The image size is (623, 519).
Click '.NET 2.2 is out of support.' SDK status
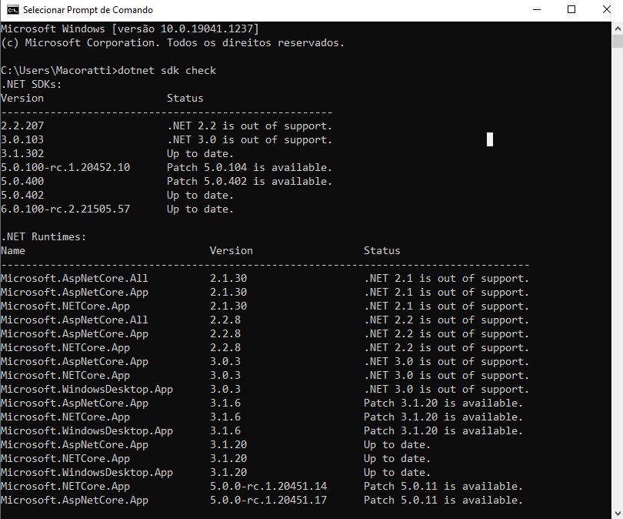pos(249,126)
